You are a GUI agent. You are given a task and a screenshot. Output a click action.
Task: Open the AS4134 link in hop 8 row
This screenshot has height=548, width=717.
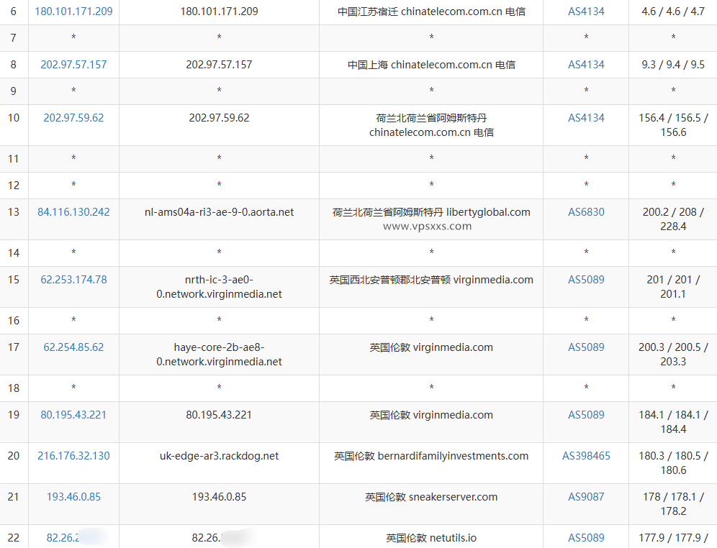(x=586, y=65)
